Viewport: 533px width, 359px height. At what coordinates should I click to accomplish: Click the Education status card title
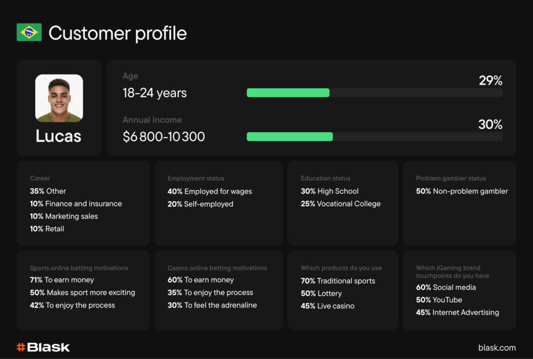click(x=325, y=178)
